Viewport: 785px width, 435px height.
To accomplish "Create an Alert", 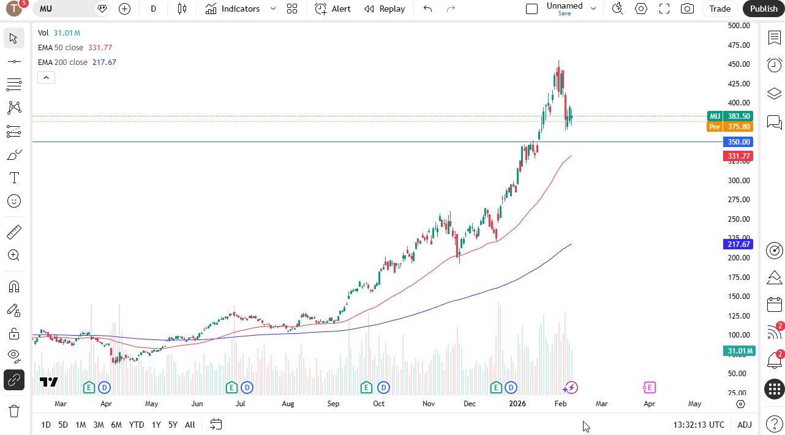I will 333,9.
